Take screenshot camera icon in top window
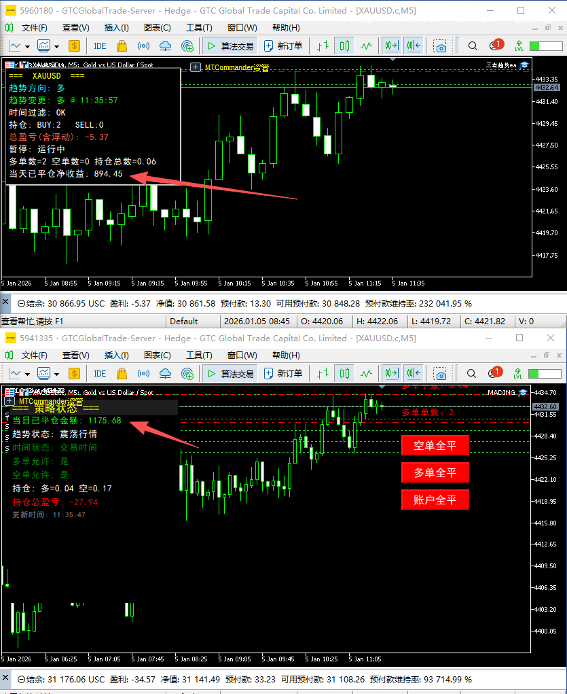567x694 pixels. (x=440, y=46)
